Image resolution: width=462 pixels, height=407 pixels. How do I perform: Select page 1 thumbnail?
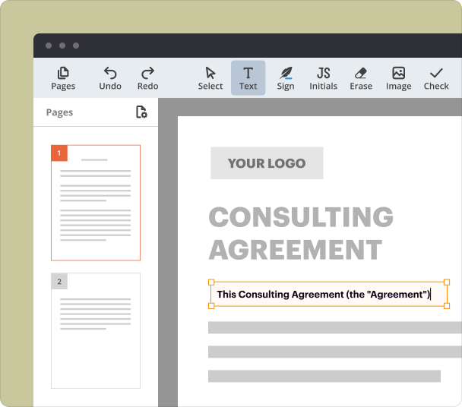coord(96,203)
